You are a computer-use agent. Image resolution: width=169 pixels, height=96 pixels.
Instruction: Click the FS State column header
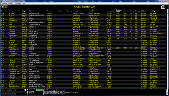144,11
